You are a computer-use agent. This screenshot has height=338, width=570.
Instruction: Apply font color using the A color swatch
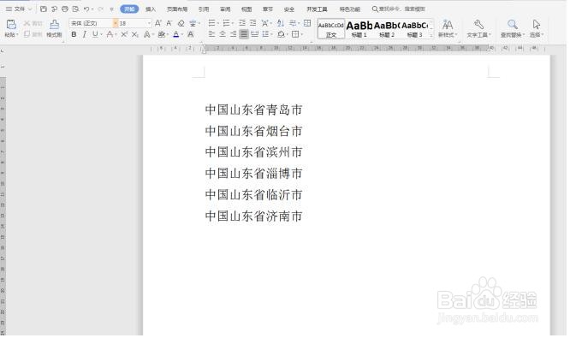tap(176, 34)
